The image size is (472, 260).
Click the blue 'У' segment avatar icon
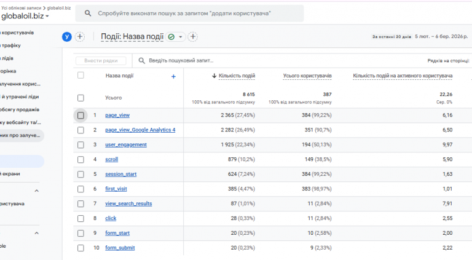[67, 37]
